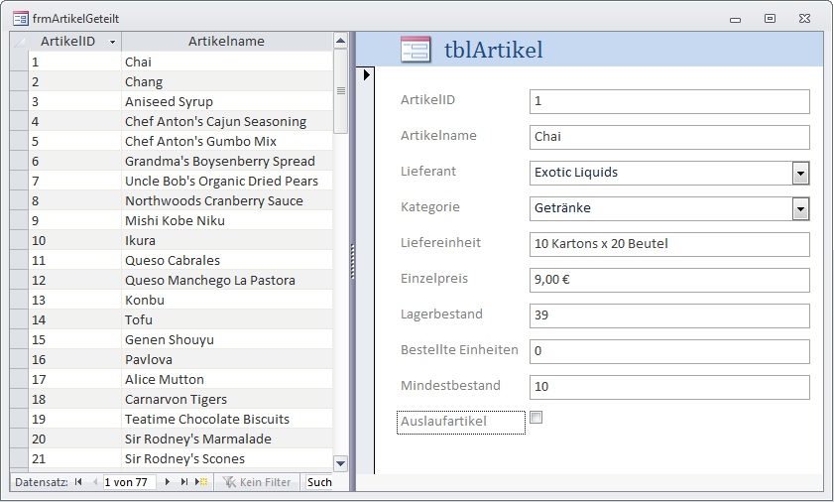Select row selector for Chang row
This screenshot has width=834, height=502.
coord(19,82)
